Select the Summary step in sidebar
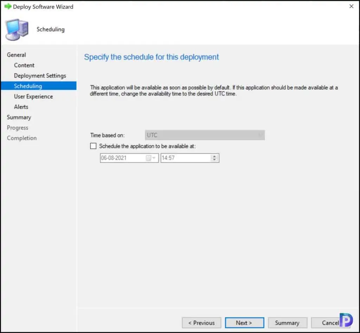360x333 pixels. point(19,117)
